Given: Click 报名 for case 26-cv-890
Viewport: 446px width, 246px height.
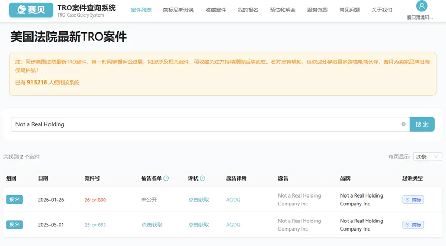Looking at the screenshot, I should tap(14, 200).
